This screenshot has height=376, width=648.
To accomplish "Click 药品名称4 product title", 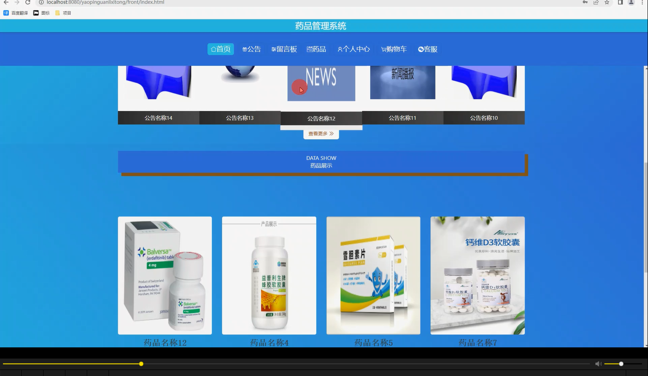I will (x=269, y=343).
